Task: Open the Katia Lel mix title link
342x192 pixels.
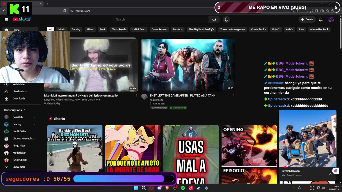Action: [x=82, y=96]
